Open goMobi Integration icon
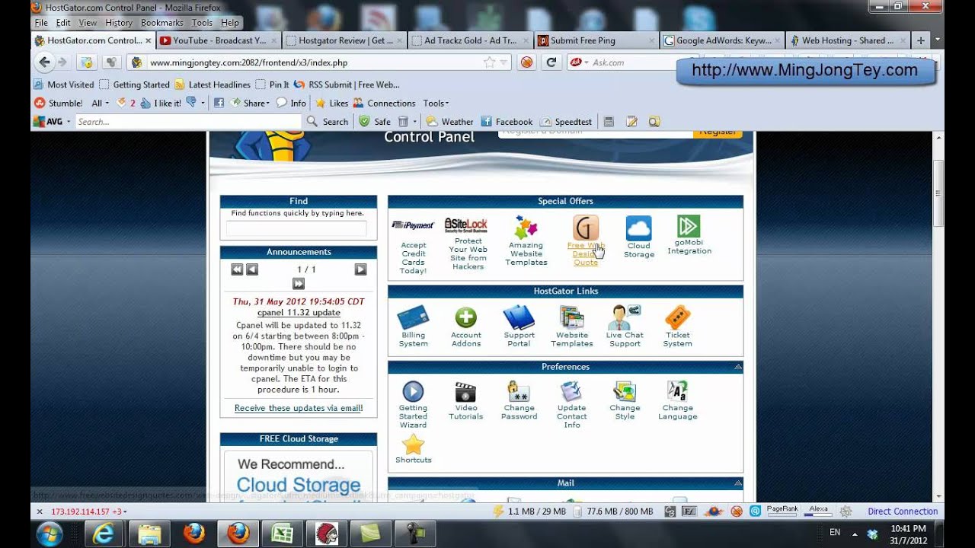This screenshot has width=975, height=548. coord(689,226)
